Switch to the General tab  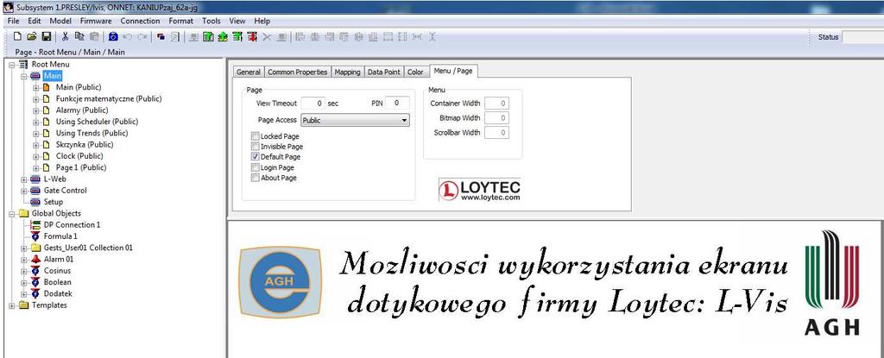[248, 72]
